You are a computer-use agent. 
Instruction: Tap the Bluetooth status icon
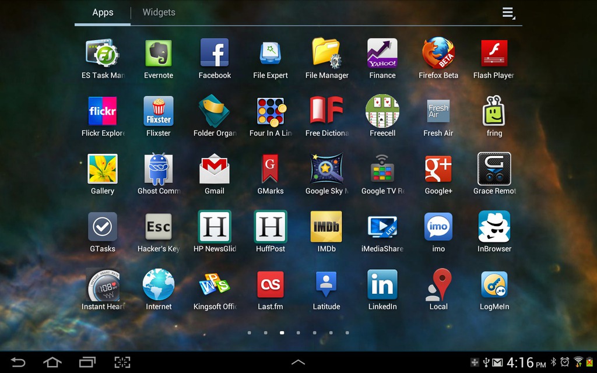(553, 362)
